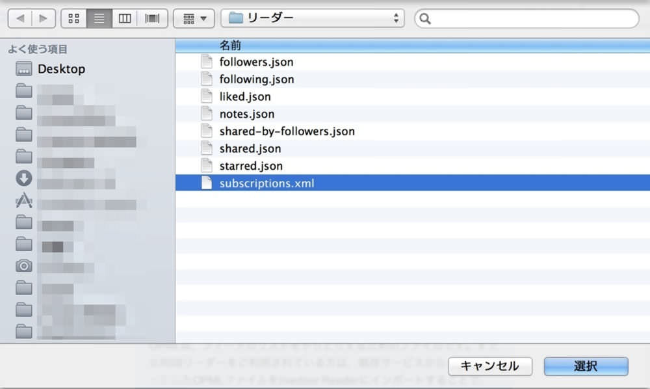Click the file icon next to shared-by-followers.json
650x389 pixels.
click(x=207, y=131)
